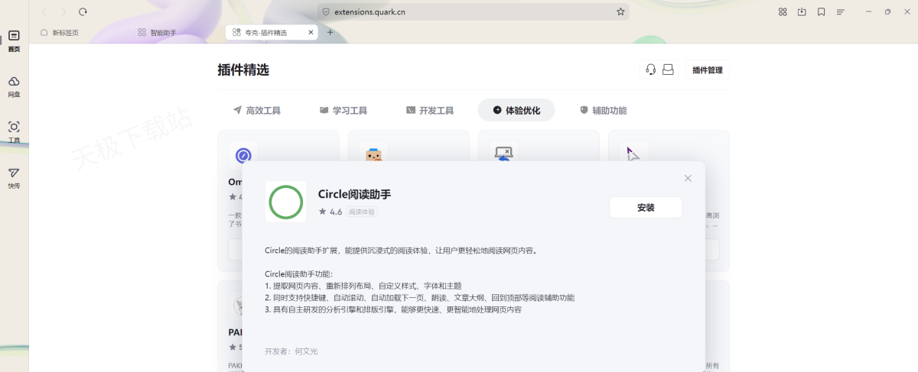Close the Circle阅读助手 detail dialog
The image size is (918, 372).
pyautogui.click(x=688, y=178)
